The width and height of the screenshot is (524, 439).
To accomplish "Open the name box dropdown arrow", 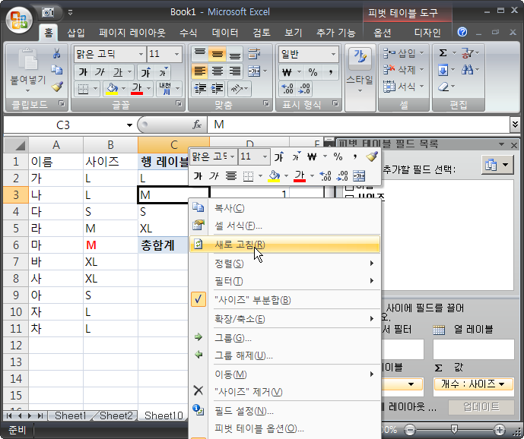I will coord(129,125).
